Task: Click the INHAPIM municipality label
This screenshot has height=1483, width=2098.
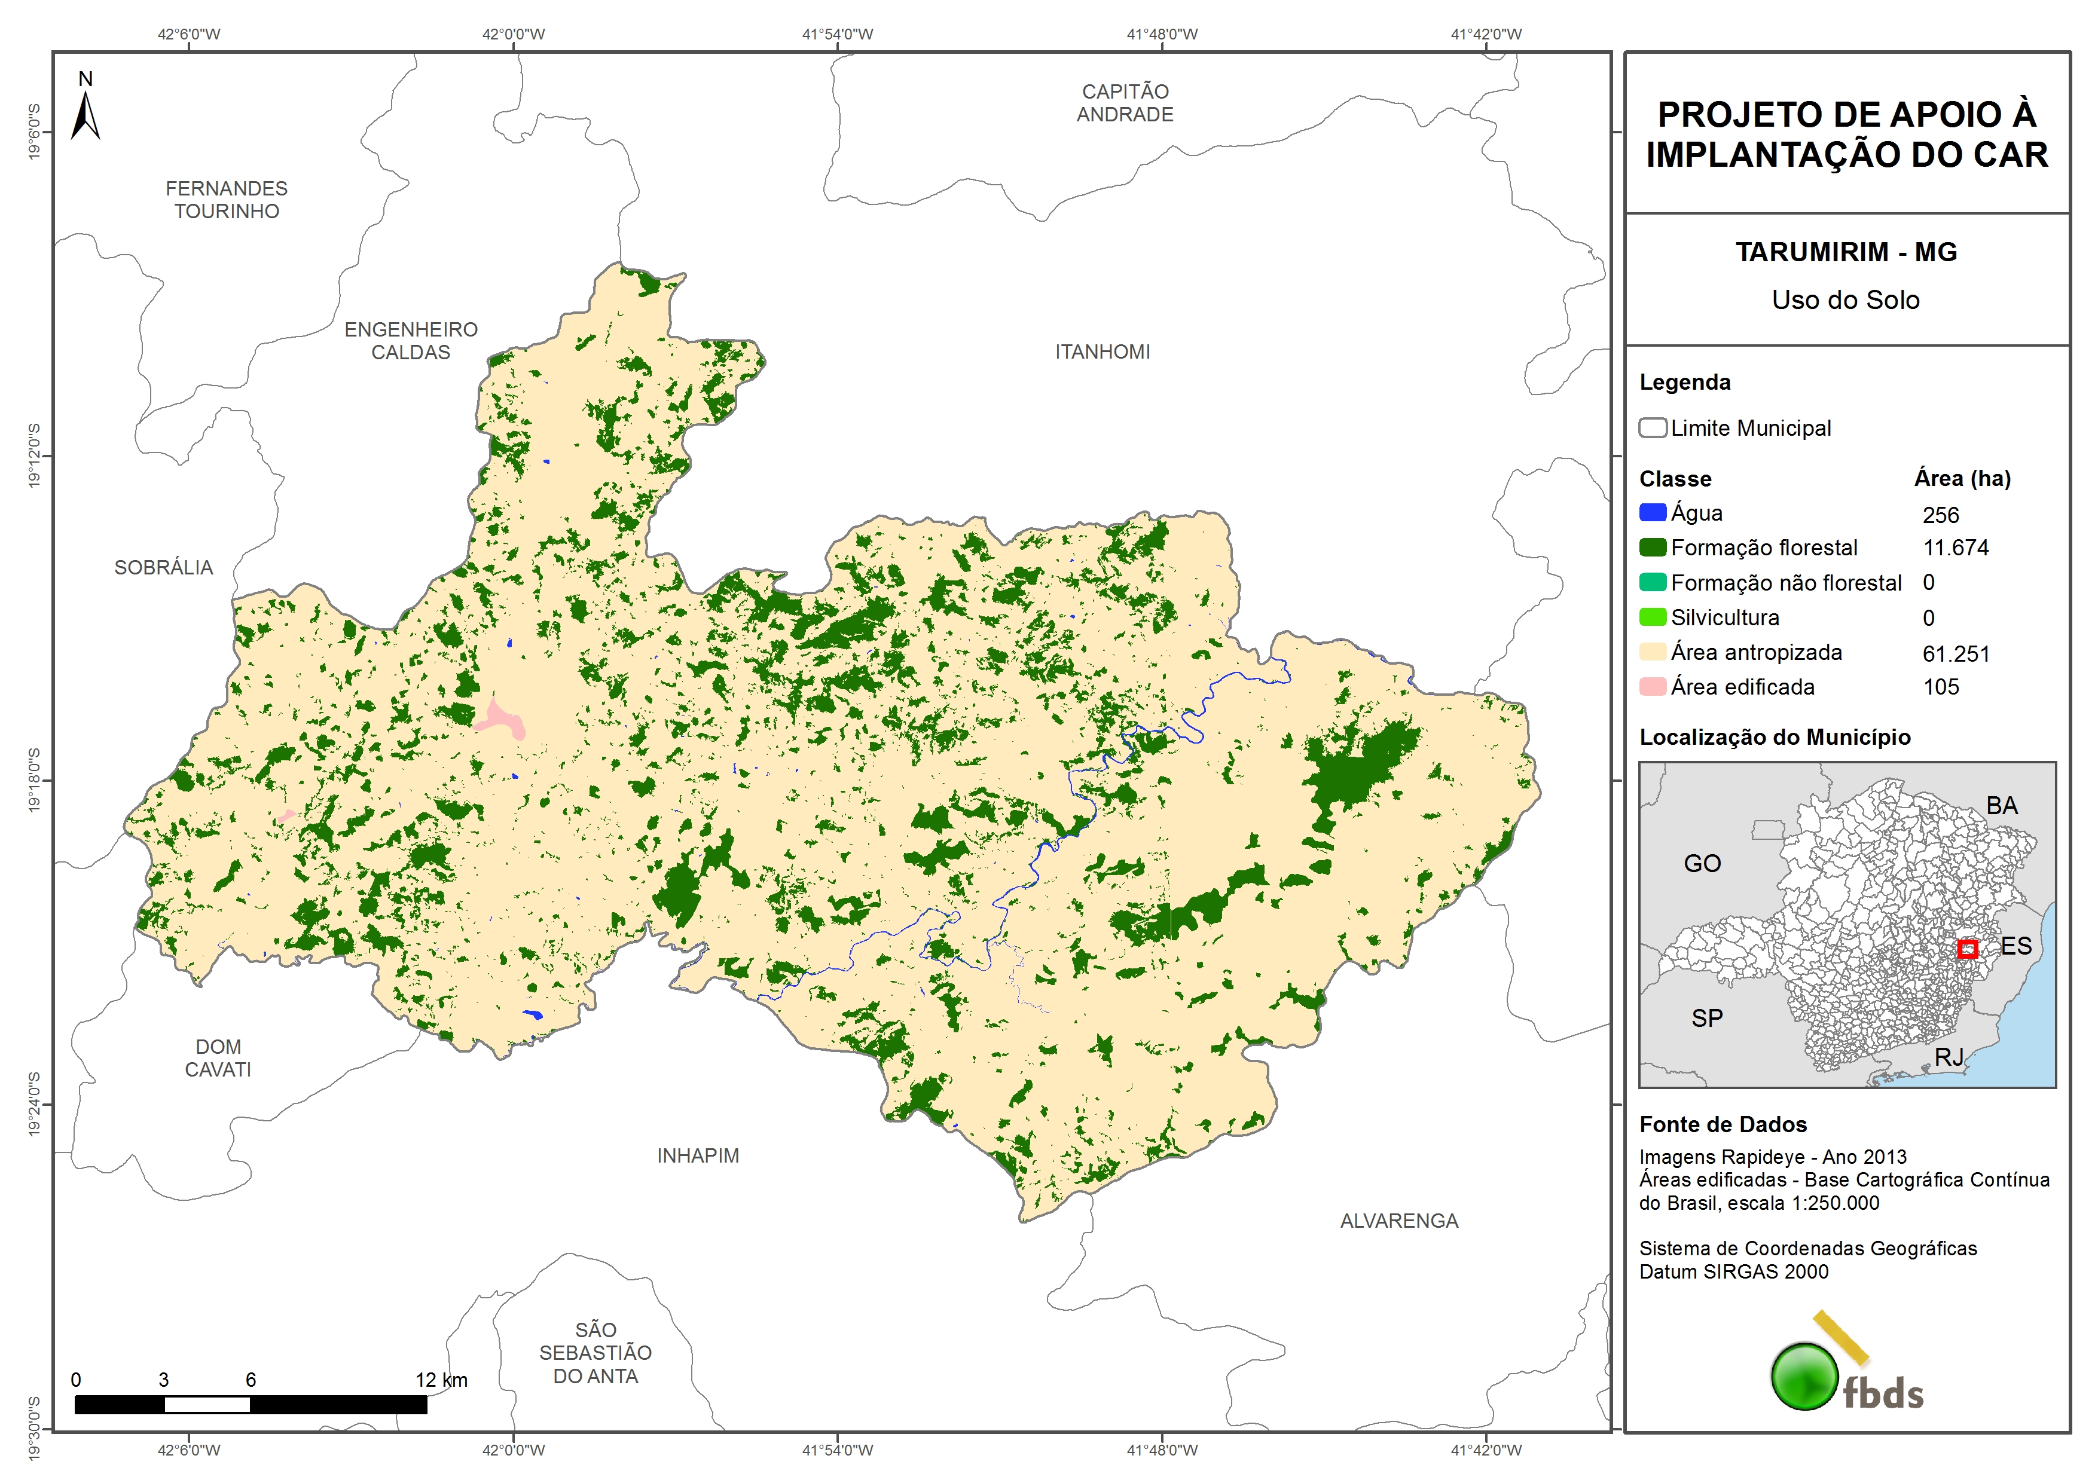Action: click(698, 1156)
